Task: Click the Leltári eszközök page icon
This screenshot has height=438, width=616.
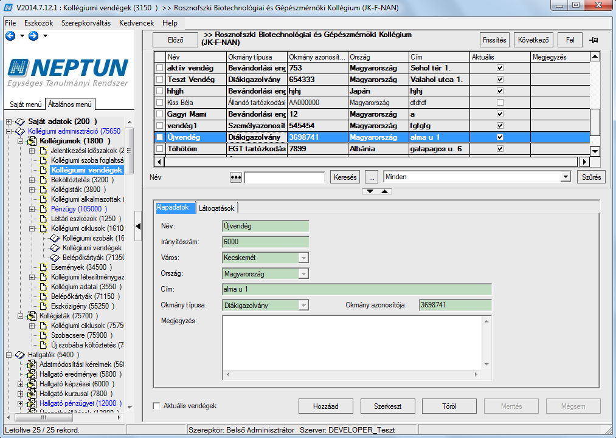Action: (44, 219)
